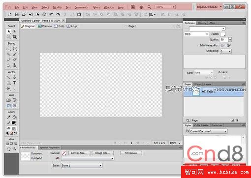Open the Current Document styles dropdown
This screenshot has width=251, height=178.
pyautogui.click(x=209, y=131)
